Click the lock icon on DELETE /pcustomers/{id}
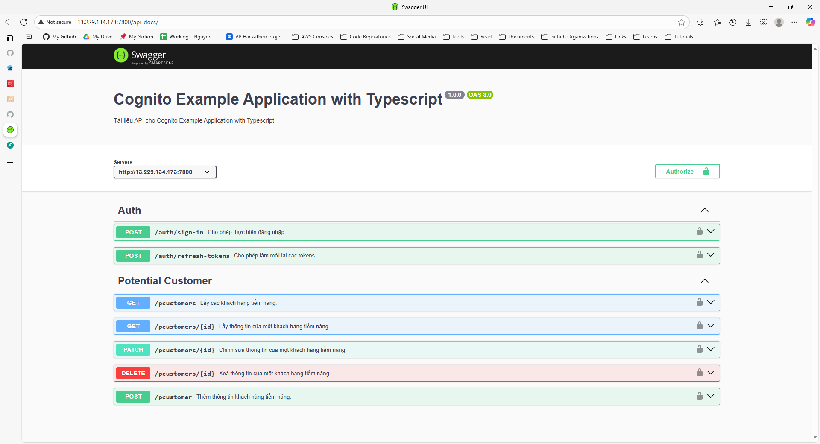 point(699,373)
